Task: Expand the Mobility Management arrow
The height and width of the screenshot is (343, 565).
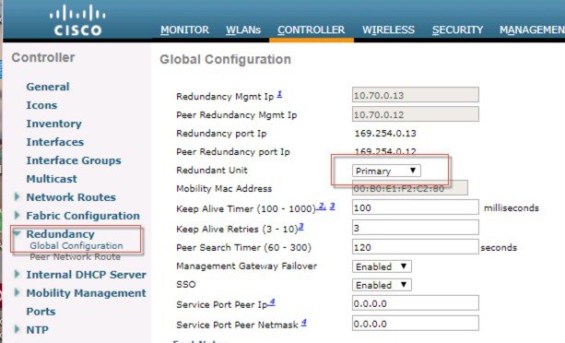Action: pyautogui.click(x=17, y=292)
